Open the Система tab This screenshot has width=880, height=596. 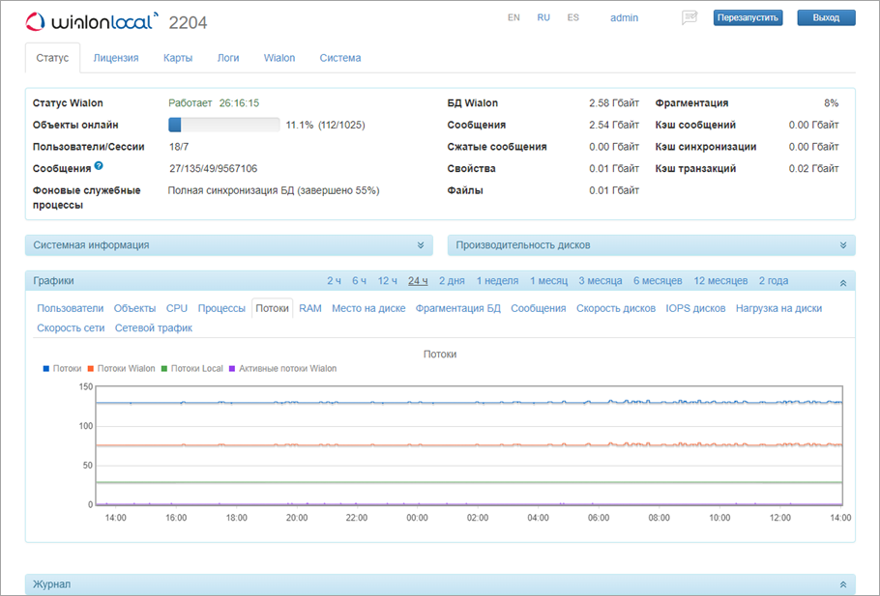(340, 58)
